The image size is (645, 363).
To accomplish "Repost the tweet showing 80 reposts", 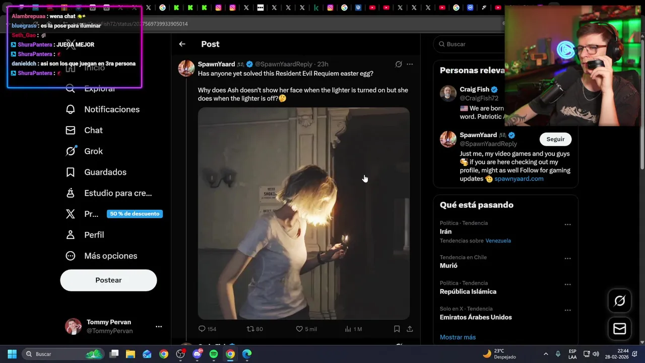I will (254, 329).
